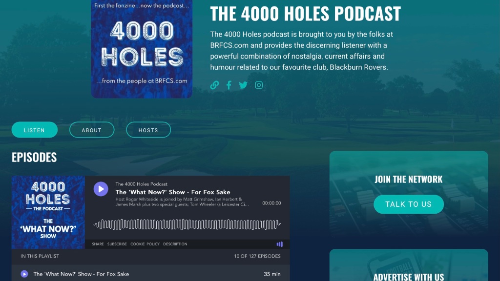Click the 'THE 4000 HOLES PODCAST' page title
500x281 pixels.
click(306, 13)
